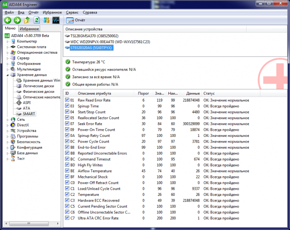The image size is (290, 230).
Task: Toggle the Start/Stop Count checkbox
Action: click(67, 112)
